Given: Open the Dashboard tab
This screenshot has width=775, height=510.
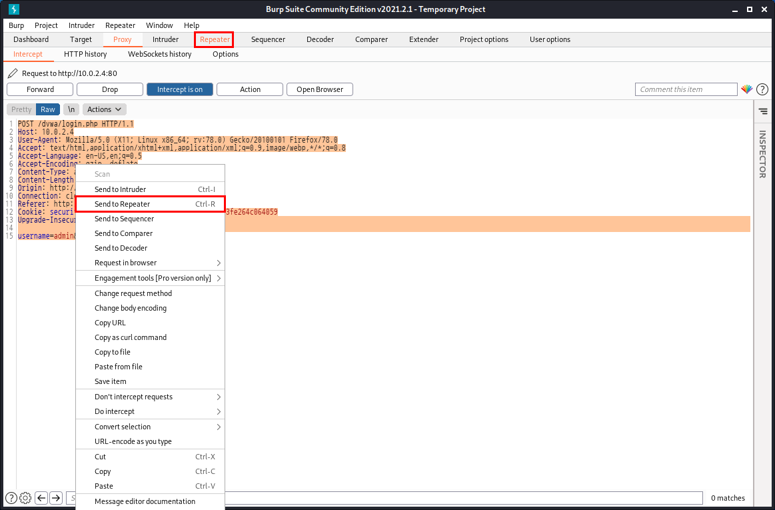Looking at the screenshot, I should click(31, 39).
